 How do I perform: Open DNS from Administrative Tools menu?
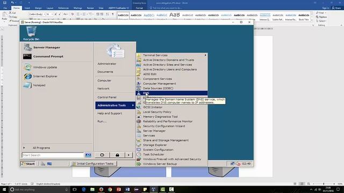pos(171,93)
